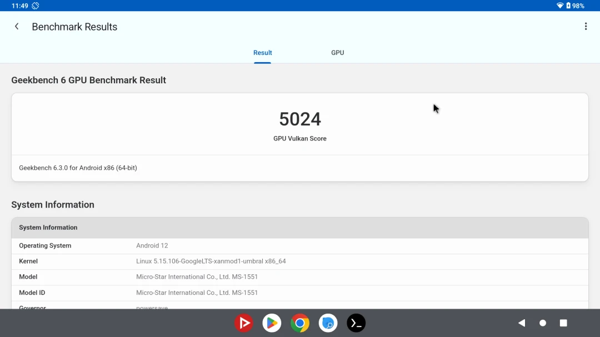Viewport: 600px width, 337px height.
Task: Launch Chrome from the taskbar
Action: tap(300, 323)
